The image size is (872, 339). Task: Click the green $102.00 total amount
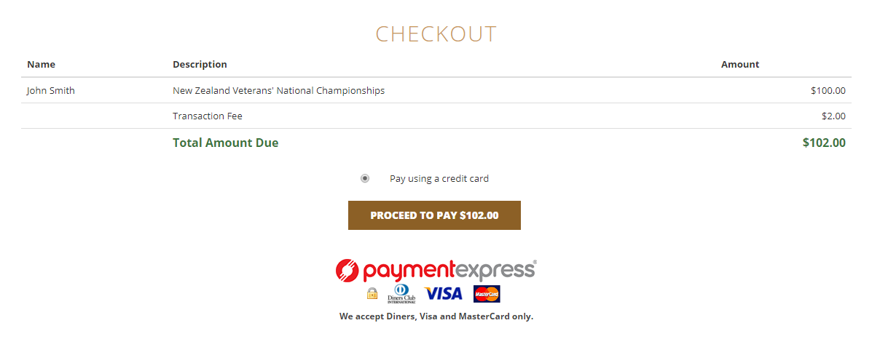(x=824, y=143)
